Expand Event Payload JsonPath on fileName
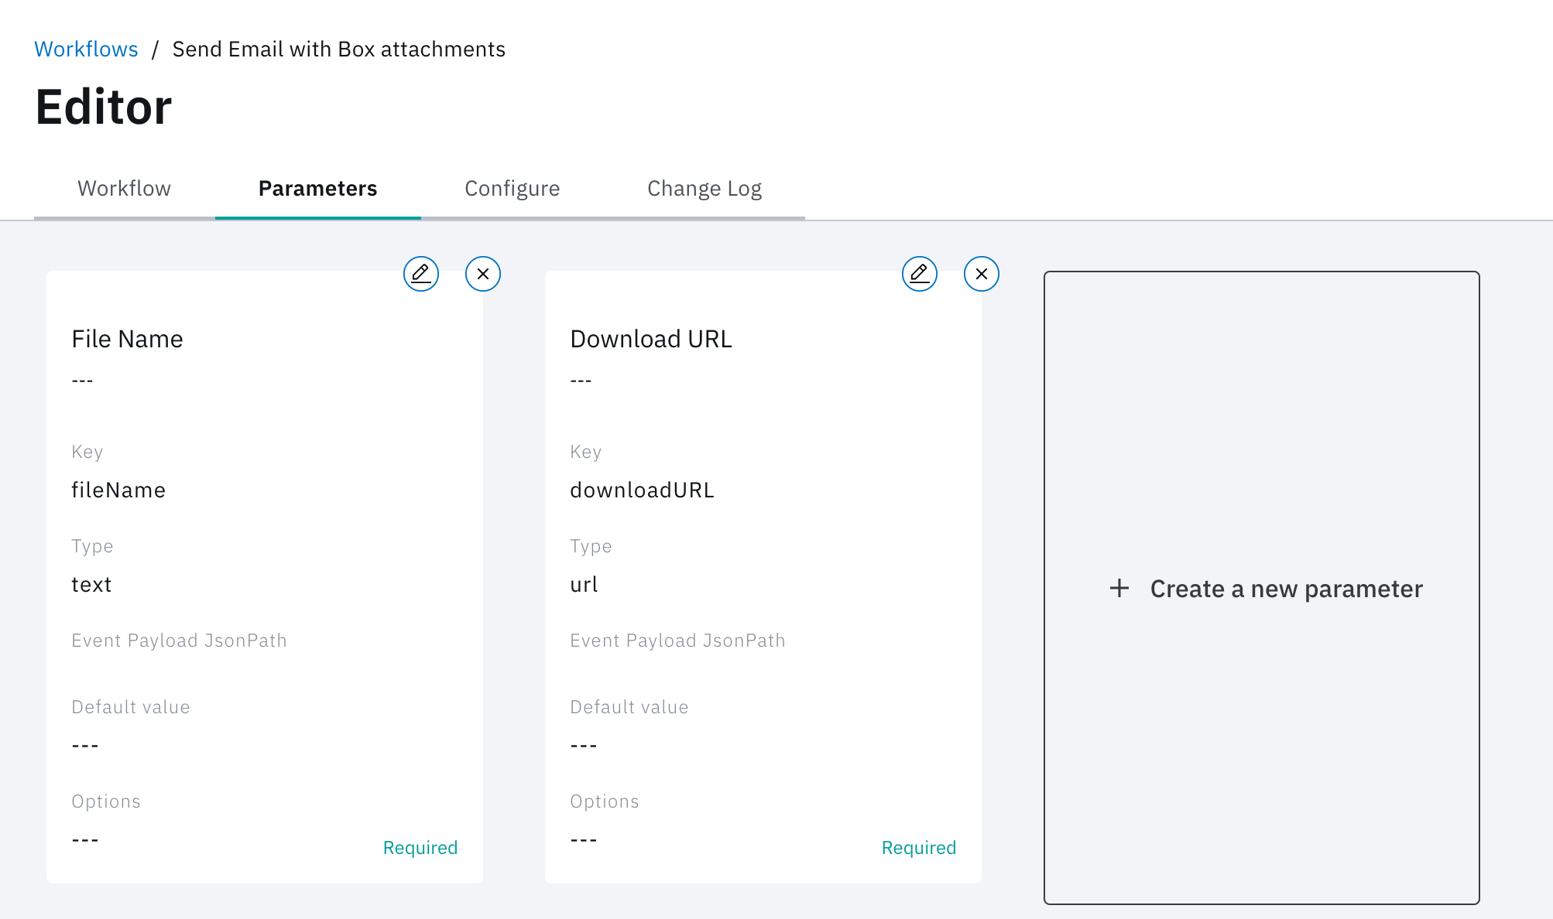 point(180,640)
